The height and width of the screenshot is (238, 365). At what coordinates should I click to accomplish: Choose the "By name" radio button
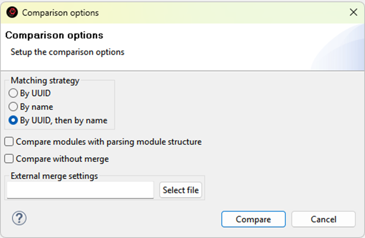pos(13,107)
